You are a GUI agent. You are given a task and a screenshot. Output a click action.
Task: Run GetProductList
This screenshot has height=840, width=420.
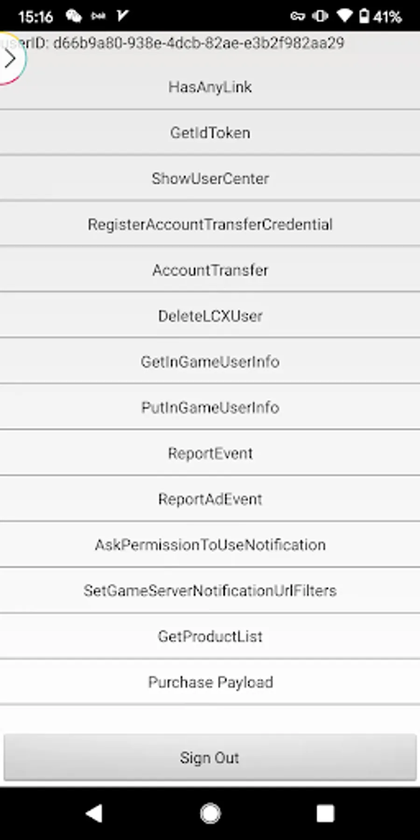pyautogui.click(x=210, y=637)
